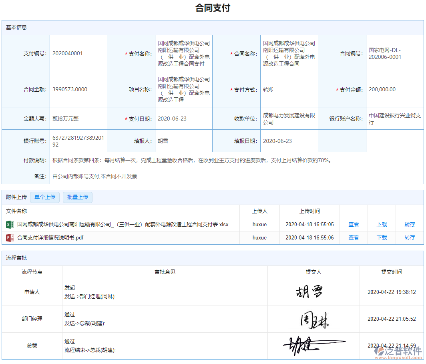Click 查看 for the xlsx payment attachment
Screen dimensions: 426x364
point(354,224)
